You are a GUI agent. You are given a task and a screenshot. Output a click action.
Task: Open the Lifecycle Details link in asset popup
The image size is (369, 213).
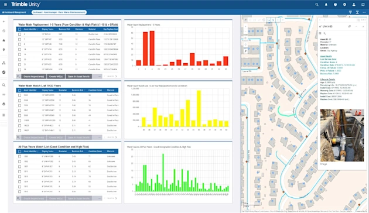tap(327, 80)
